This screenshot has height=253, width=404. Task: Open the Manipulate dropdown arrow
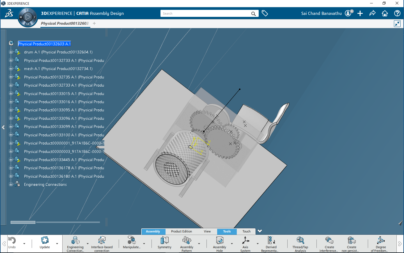click(x=144, y=244)
